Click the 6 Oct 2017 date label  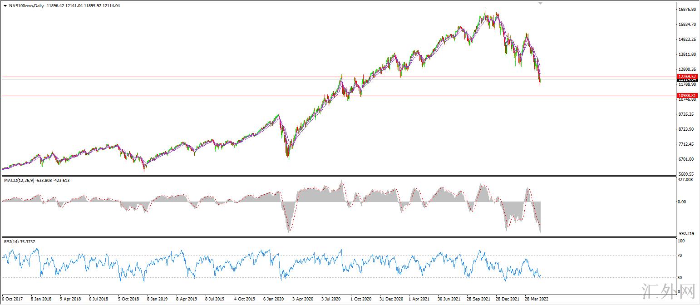pyautogui.click(x=12, y=300)
